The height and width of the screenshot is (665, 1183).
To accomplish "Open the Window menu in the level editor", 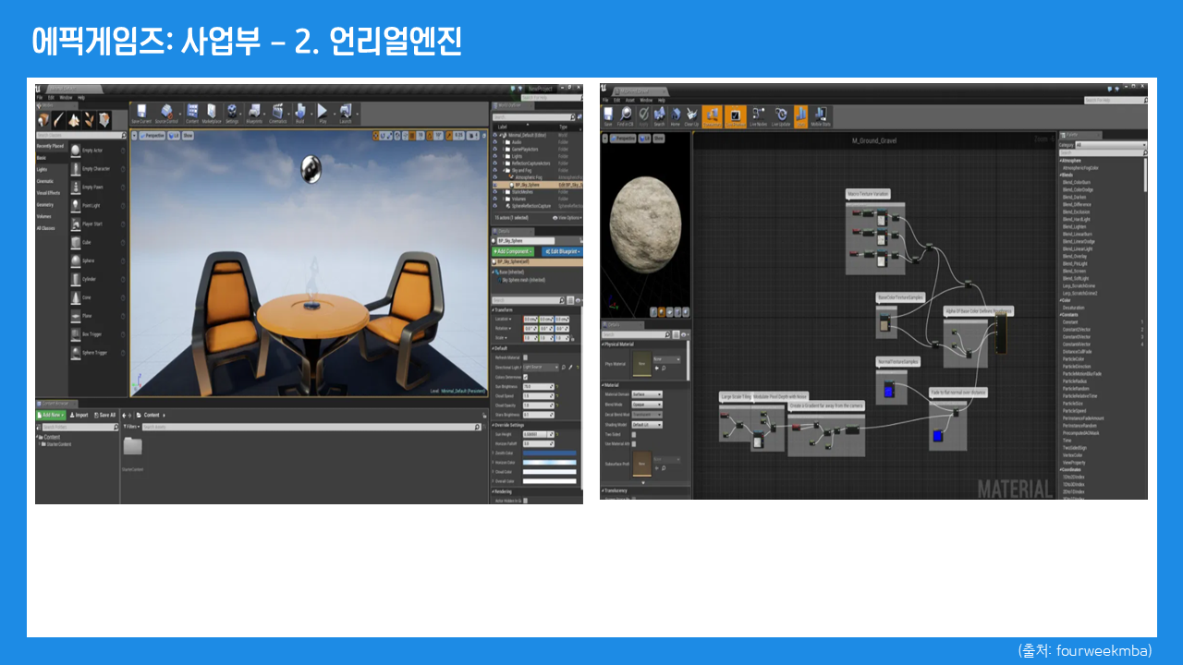I will [x=66, y=97].
